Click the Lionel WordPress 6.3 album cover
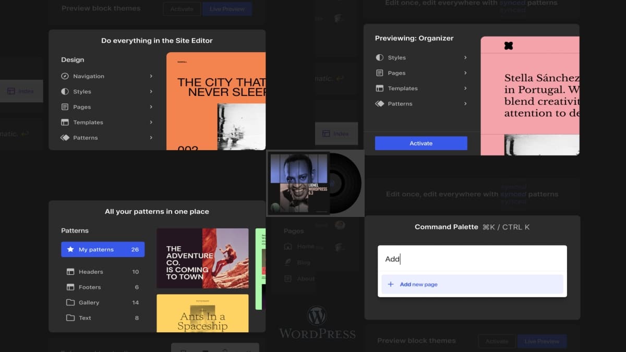 pos(298,183)
